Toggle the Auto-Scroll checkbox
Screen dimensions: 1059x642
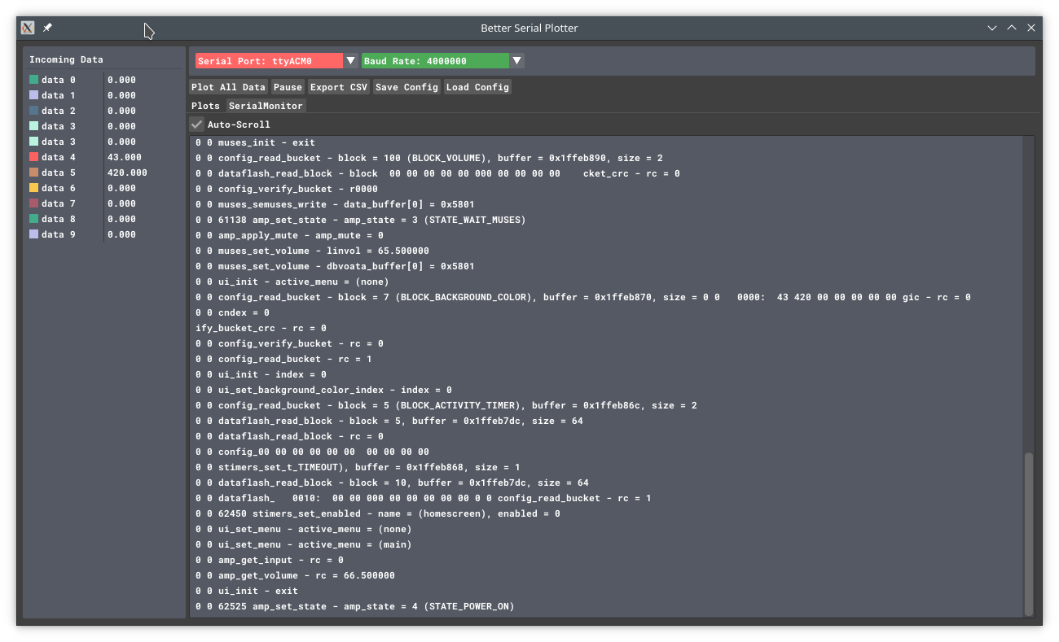click(197, 124)
